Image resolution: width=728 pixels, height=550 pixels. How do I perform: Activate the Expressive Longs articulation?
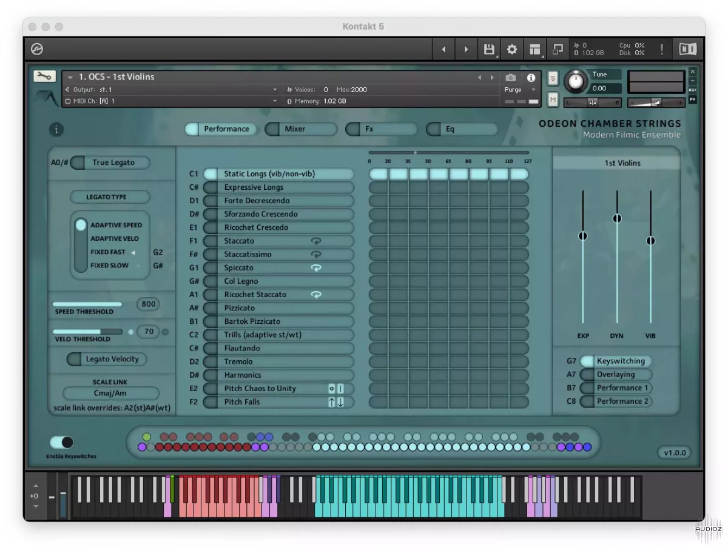tap(278, 187)
